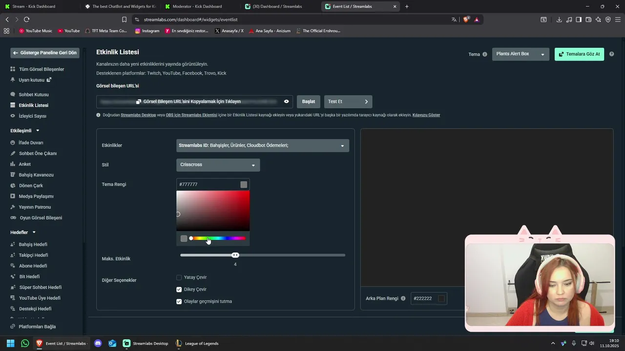Show hidden system tray icons
The width and height of the screenshot is (625, 351).
pos(553,343)
